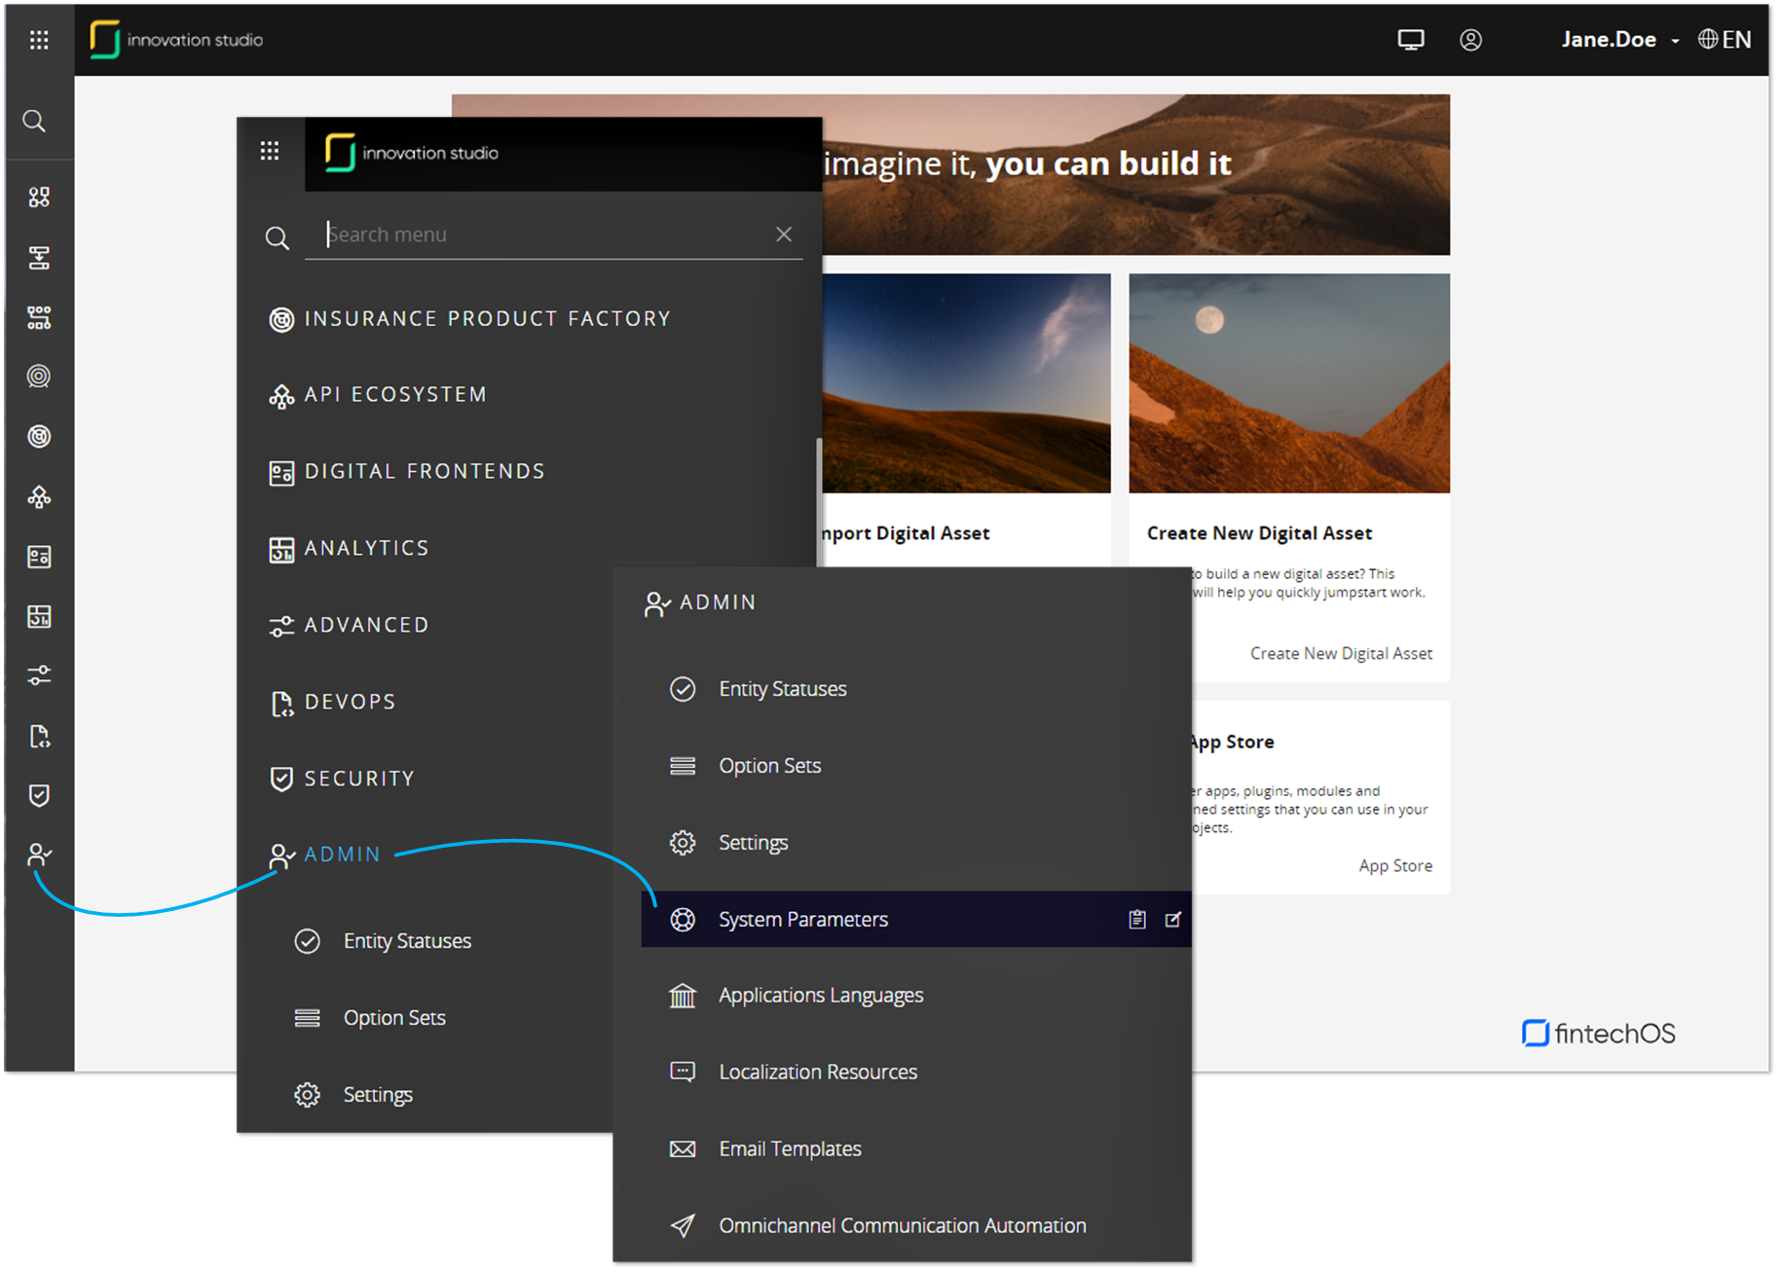Click the Create New Digital Asset link
1780x1273 pixels.
coord(1341,654)
